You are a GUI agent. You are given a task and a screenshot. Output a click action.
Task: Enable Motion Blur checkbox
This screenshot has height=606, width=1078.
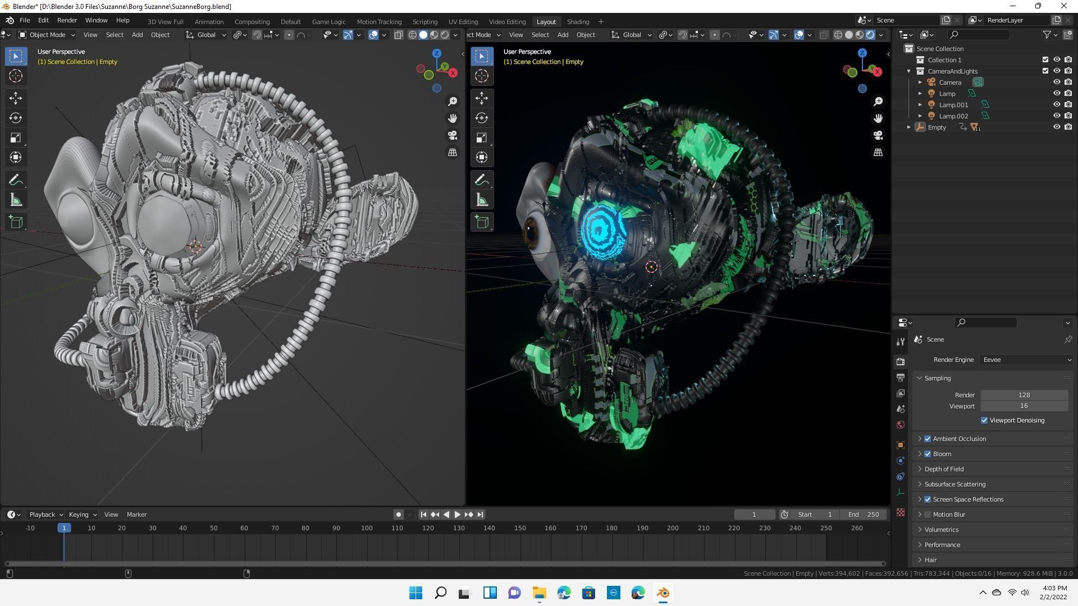pos(928,515)
